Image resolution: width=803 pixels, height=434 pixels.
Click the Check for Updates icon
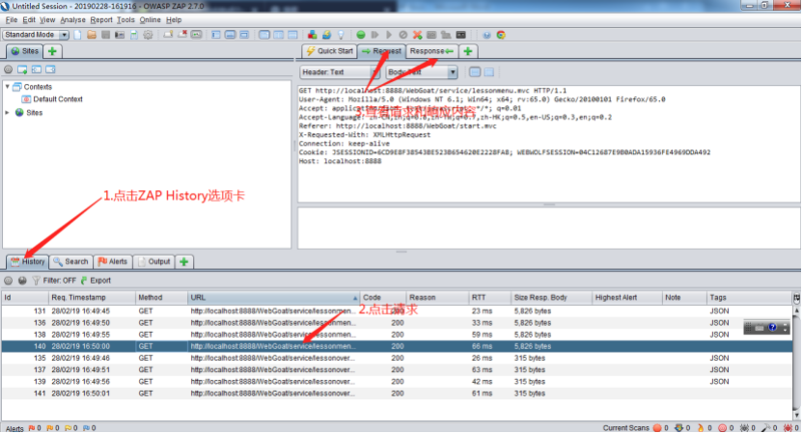(326, 35)
